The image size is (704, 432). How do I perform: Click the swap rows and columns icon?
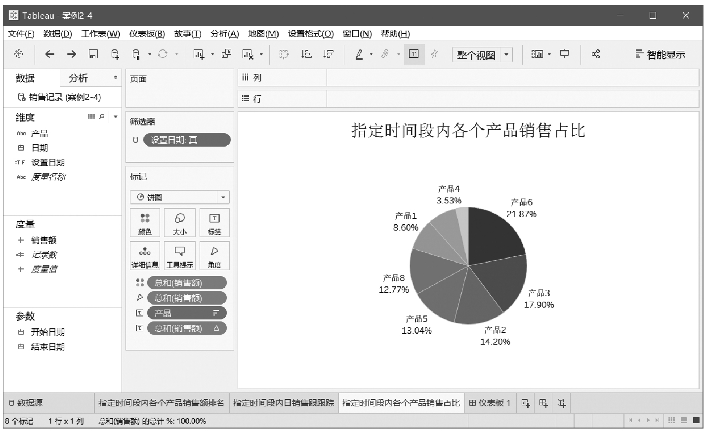click(x=284, y=54)
